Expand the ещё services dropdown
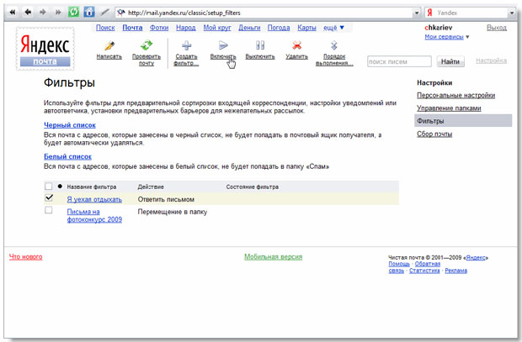 (333, 28)
